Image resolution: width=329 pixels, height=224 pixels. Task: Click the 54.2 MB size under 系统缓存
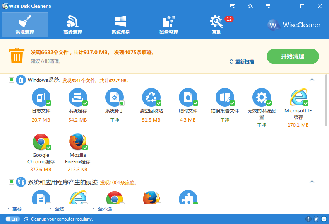coord(78,120)
